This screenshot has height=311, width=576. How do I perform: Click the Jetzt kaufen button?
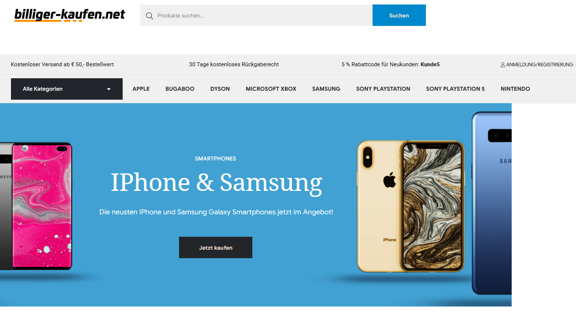click(215, 248)
